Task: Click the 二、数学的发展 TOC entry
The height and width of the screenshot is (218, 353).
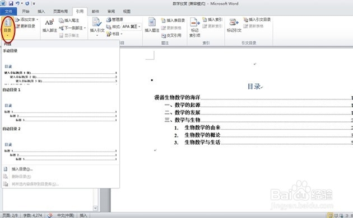Action: coord(258,112)
